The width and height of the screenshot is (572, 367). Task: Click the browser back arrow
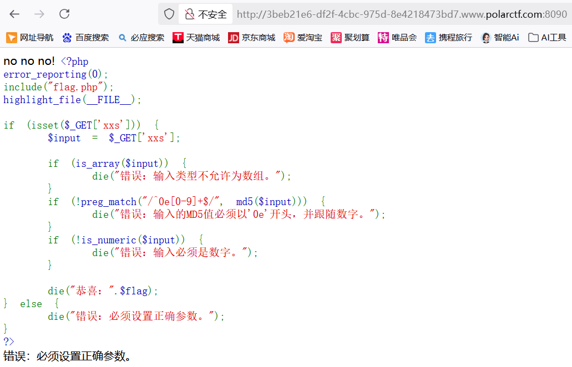click(x=14, y=14)
